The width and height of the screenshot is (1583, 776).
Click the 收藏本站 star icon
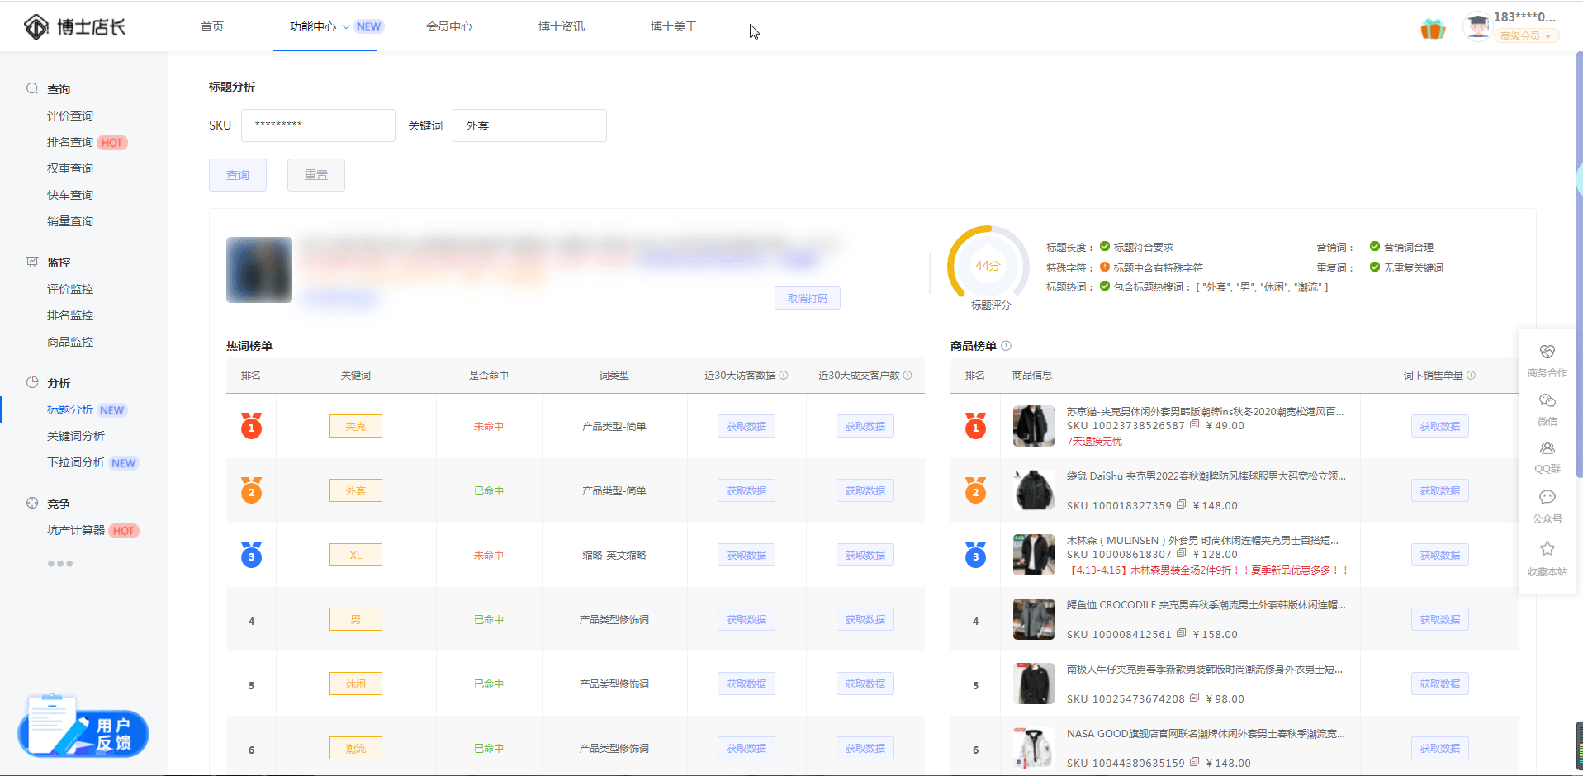click(x=1547, y=549)
